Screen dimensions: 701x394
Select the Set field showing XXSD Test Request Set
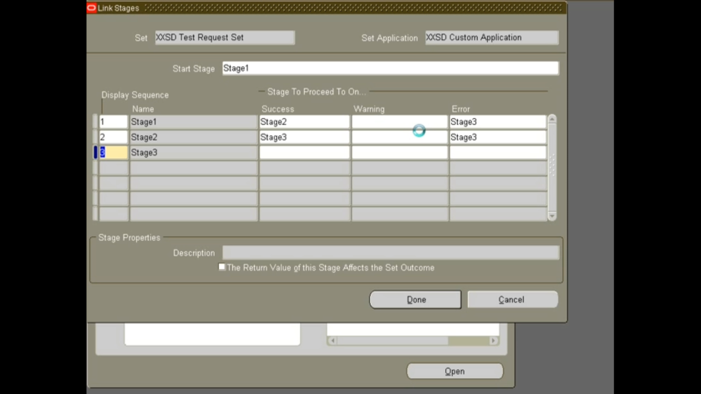(x=224, y=37)
